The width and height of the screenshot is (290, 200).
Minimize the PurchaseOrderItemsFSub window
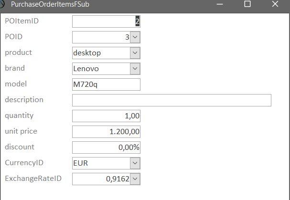(219, 4)
